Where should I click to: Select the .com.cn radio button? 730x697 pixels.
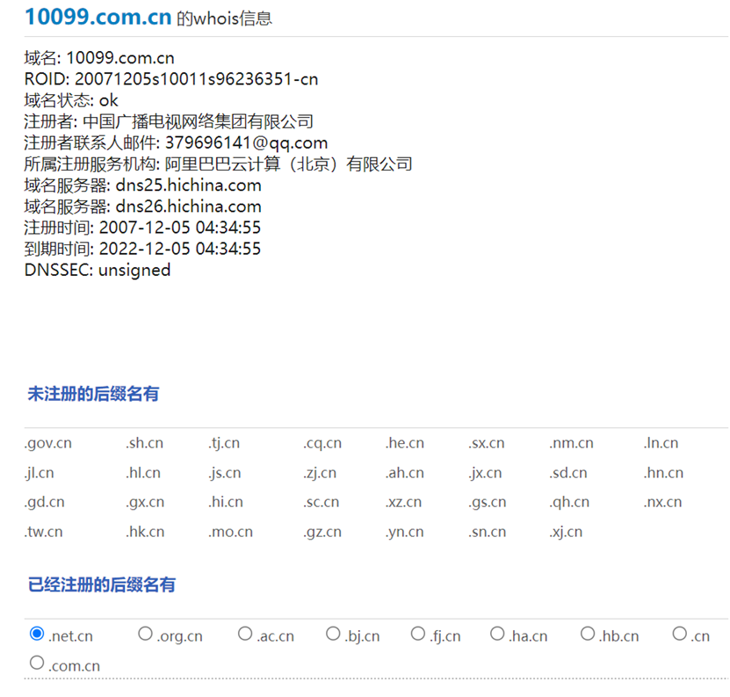pos(37,663)
